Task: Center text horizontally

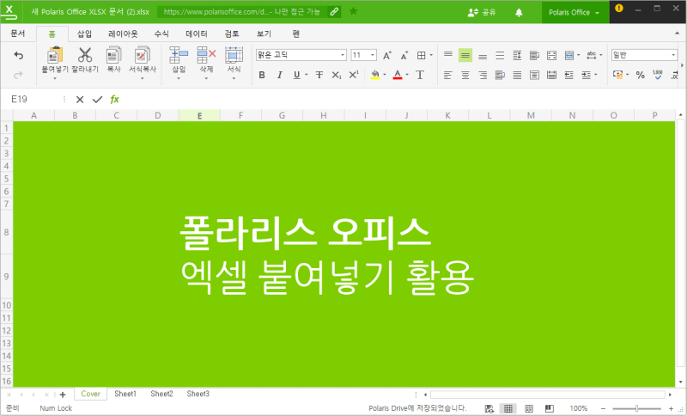Action: click(x=465, y=75)
